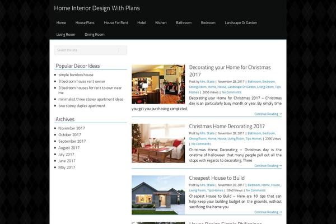Click Landscape Or Garden category in first post
The image size is (336, 224).
tap(241, 87)
